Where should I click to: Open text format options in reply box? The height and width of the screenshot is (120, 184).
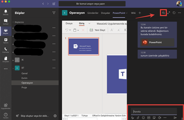tap(132, 118)
